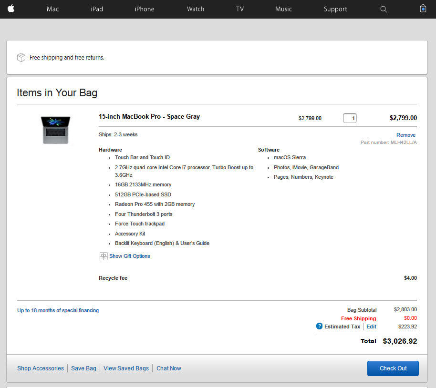Start a Chat Now session
436x388 pixels.
[169, 368]
